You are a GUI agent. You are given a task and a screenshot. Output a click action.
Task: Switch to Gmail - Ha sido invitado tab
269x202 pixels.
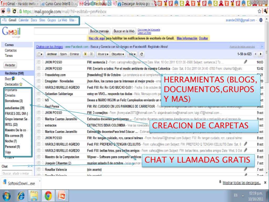coord(20,4)
